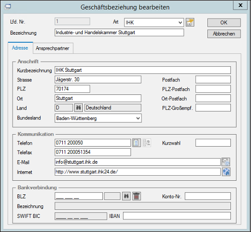
Task: Click the top Bezeichnung field with Industrie- und Handelskammer
Action: [x=119, y=33]
